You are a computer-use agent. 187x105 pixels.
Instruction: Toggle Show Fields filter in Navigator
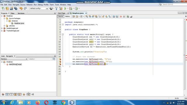[7, 94]
